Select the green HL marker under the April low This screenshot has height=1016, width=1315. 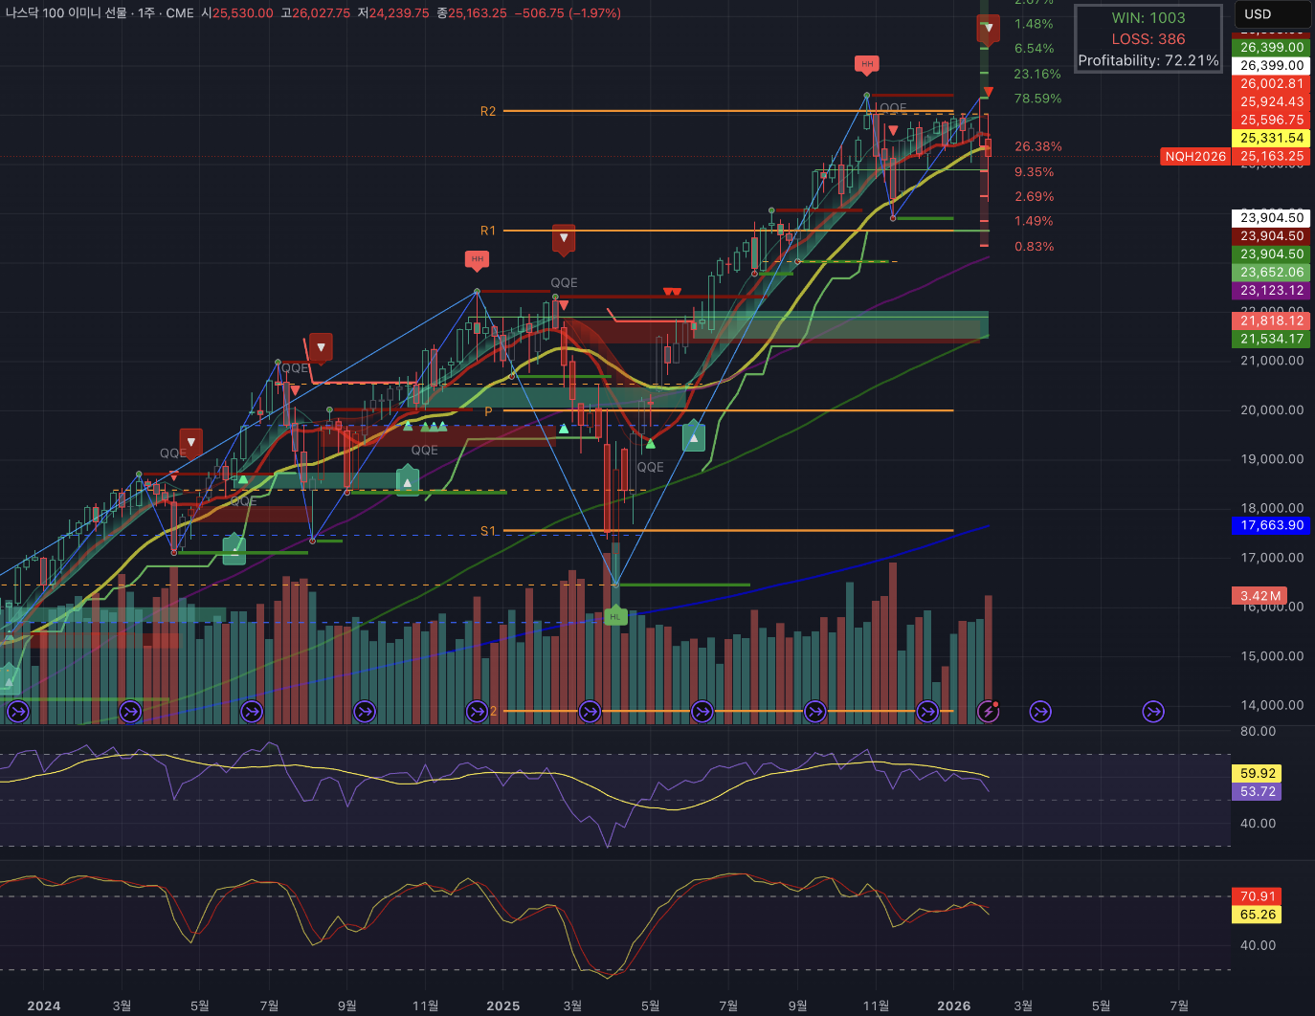coord(614,617)
